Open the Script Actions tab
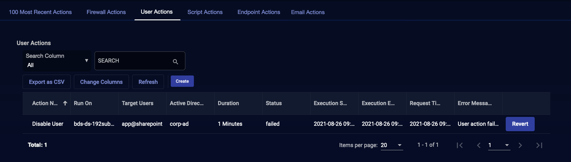 point(205,12)
